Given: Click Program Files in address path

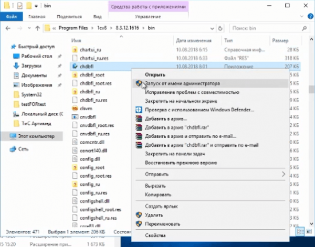Looking at the screenshot, I should pyautogui.click(x=73, y=28).
